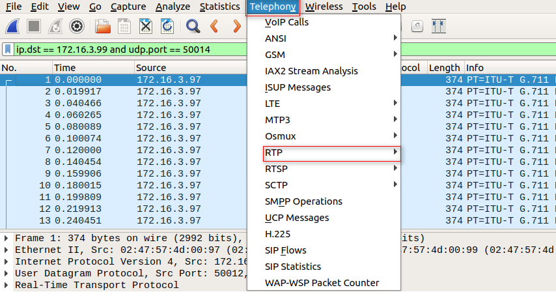
Task: Open the Wireless menu
Action: coord(324,7)
